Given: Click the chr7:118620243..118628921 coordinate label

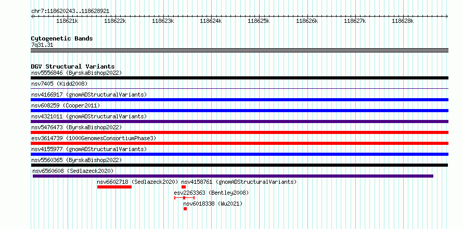Looking at the screenshot, I should (70, 11).
